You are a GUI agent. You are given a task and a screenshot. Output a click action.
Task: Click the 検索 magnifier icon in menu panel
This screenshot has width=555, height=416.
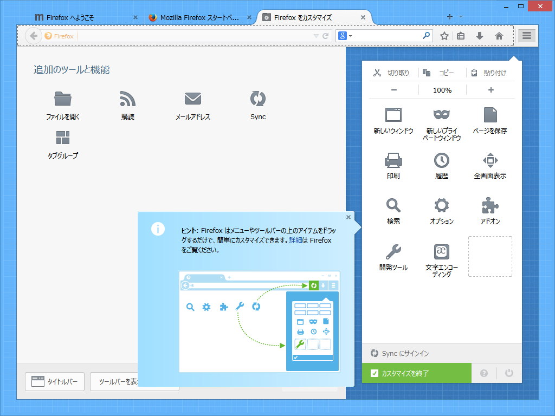pos(393,205)
